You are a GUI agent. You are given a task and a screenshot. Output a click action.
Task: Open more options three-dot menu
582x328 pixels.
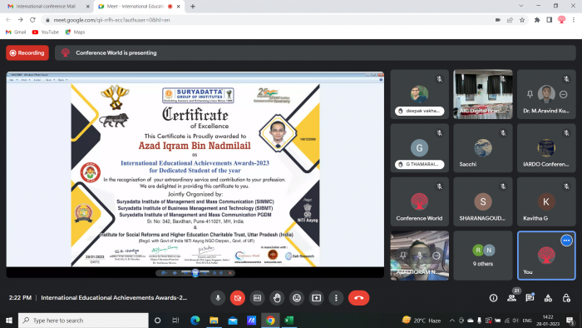[x=336, y=298]
